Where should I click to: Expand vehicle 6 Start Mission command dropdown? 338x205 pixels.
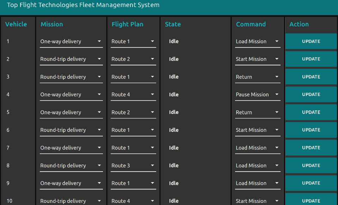(258, 130)
